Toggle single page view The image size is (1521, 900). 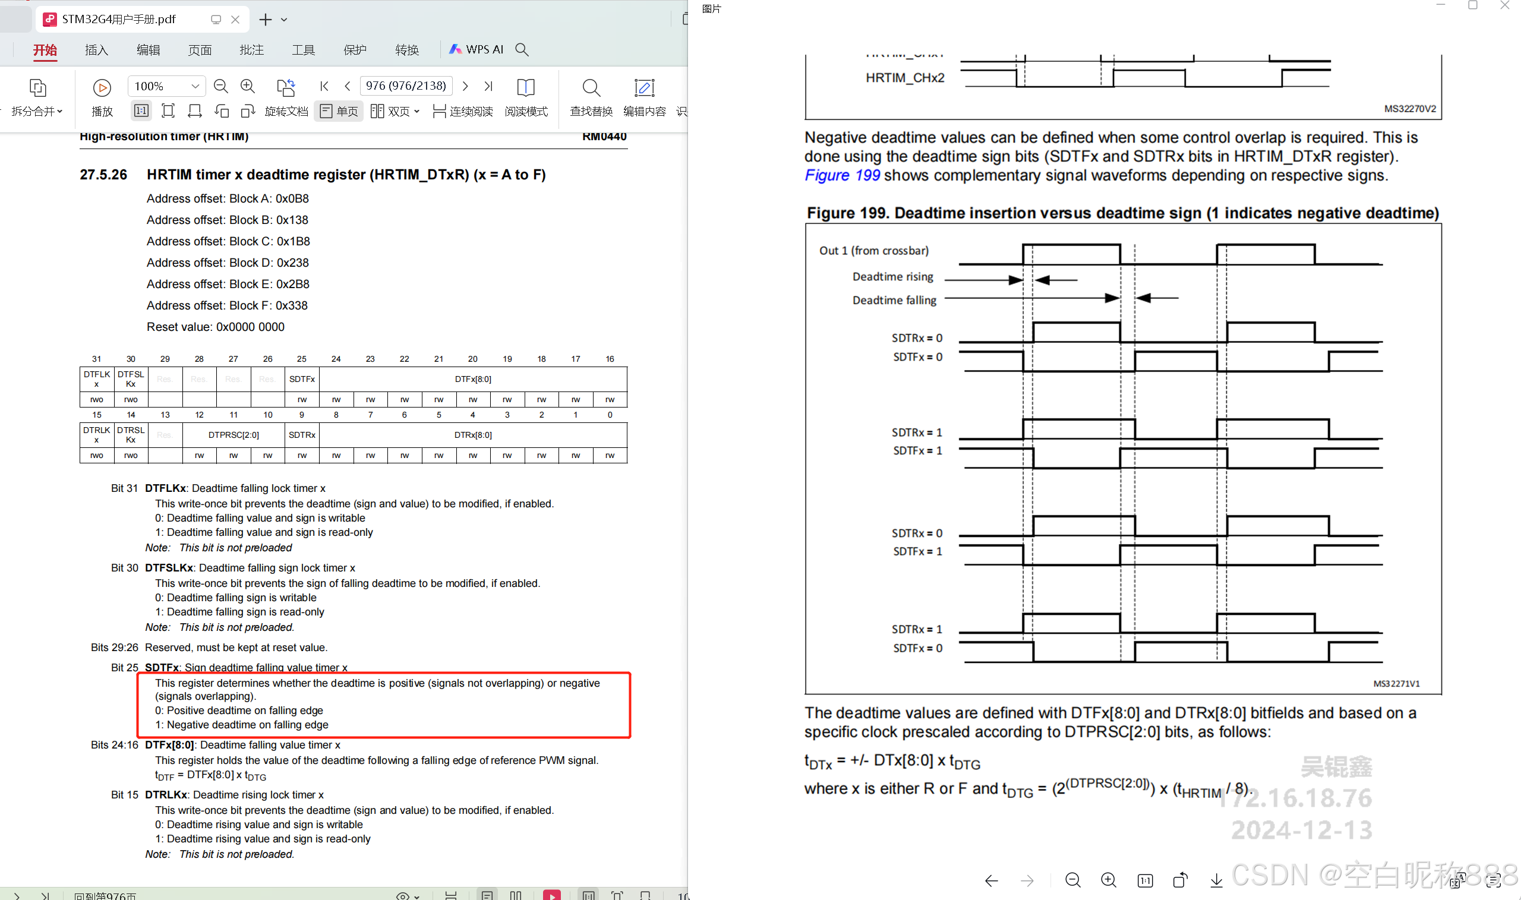tap(339, 110)
